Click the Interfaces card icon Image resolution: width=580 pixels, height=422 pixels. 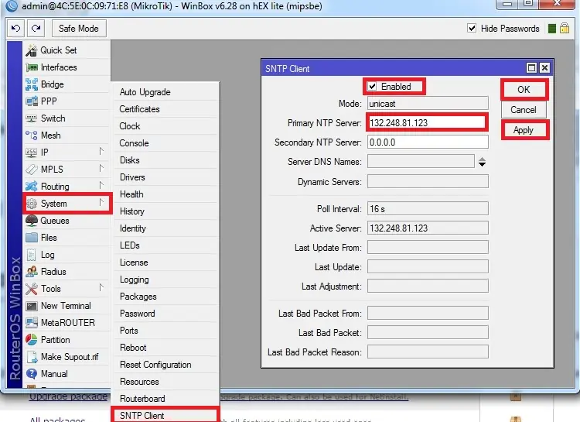click(32, 67)
